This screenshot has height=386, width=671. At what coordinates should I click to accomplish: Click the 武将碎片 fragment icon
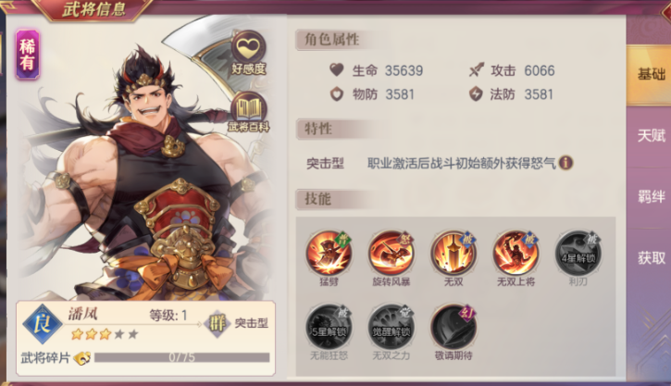tap(82, 357)
